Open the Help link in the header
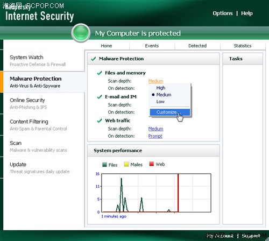 [247, 13]
